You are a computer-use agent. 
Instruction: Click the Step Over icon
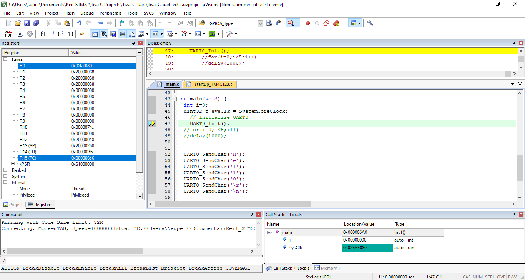click(52, 34)
